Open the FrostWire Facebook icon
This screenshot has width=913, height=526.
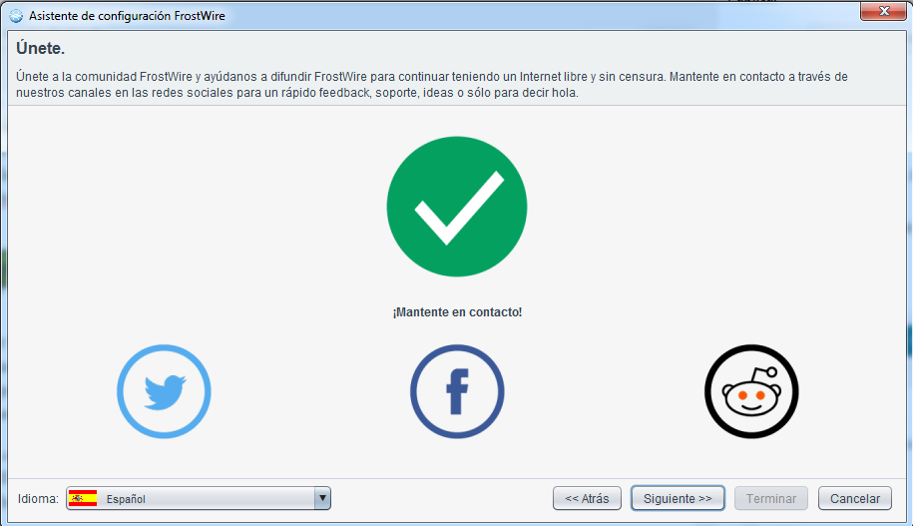457,391
